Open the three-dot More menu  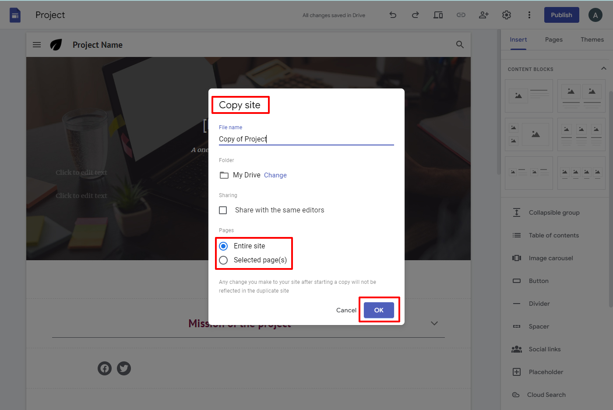click(x=529, y=15)
